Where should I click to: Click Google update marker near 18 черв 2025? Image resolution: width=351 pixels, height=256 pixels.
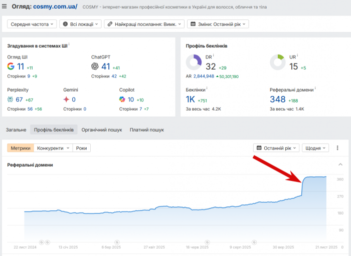pos(208,242)
